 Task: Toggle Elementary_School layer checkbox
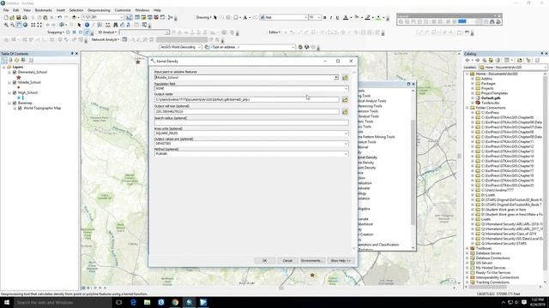tap(15, 72)
